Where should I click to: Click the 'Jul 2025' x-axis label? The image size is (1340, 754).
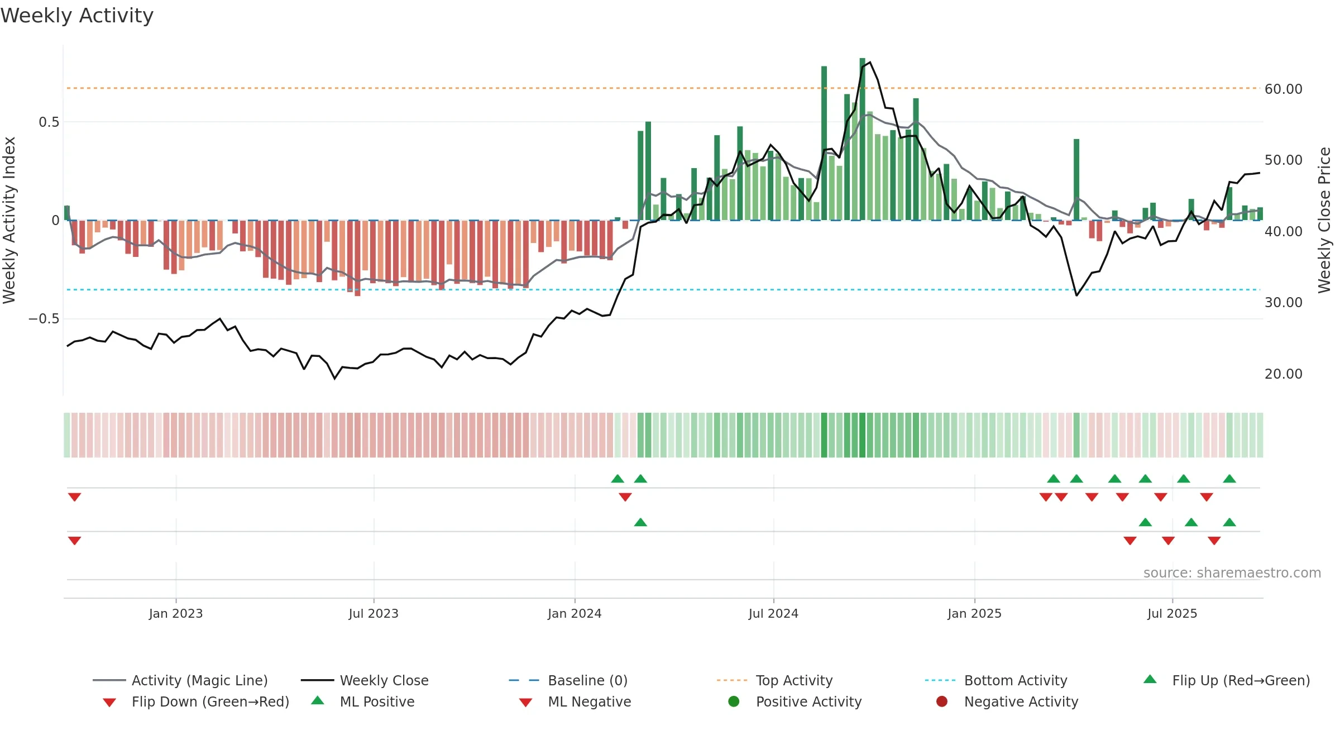[1172, 613]
